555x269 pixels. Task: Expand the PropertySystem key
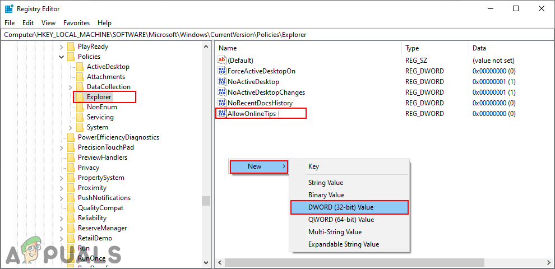tap(61, 178)
